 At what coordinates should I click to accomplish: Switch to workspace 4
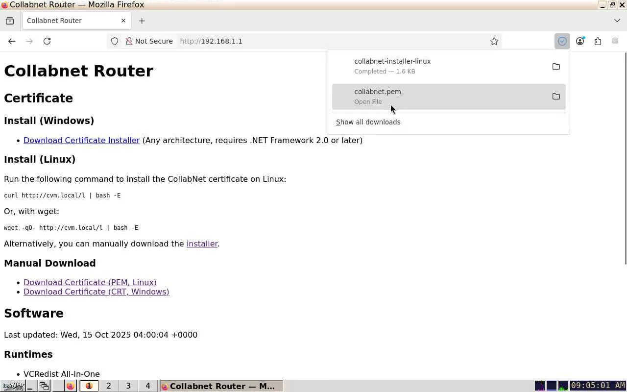(148, 386)
